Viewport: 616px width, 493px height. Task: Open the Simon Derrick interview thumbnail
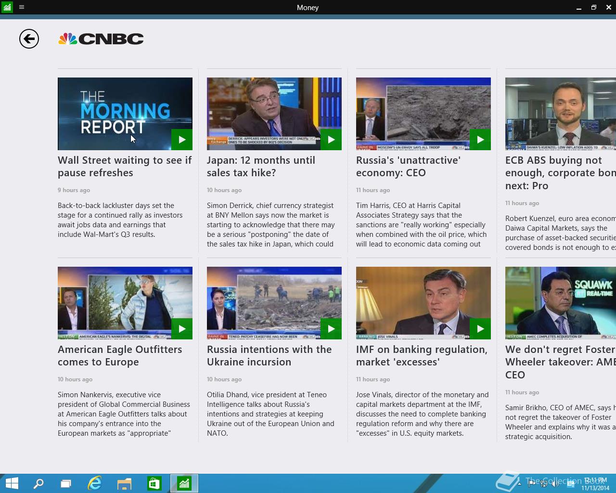(x=274, y=114)
